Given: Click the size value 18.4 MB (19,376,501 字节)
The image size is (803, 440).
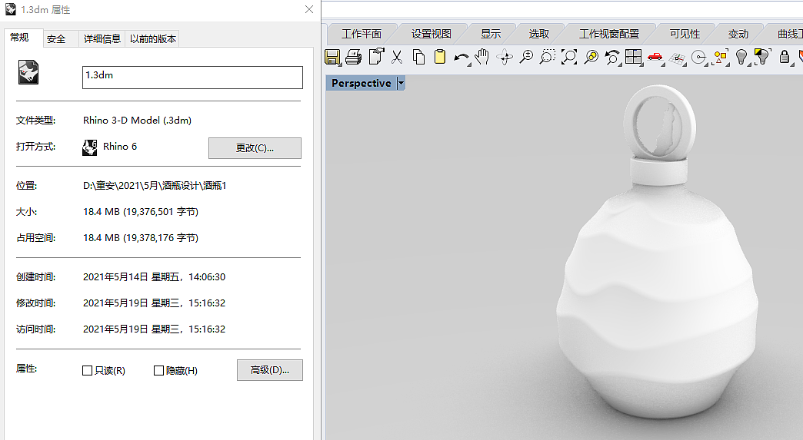Looking at the screenshot, I should [x=140, y=212].
